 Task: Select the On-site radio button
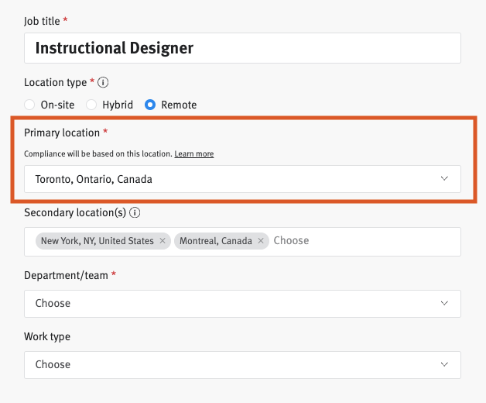point(29,105)
